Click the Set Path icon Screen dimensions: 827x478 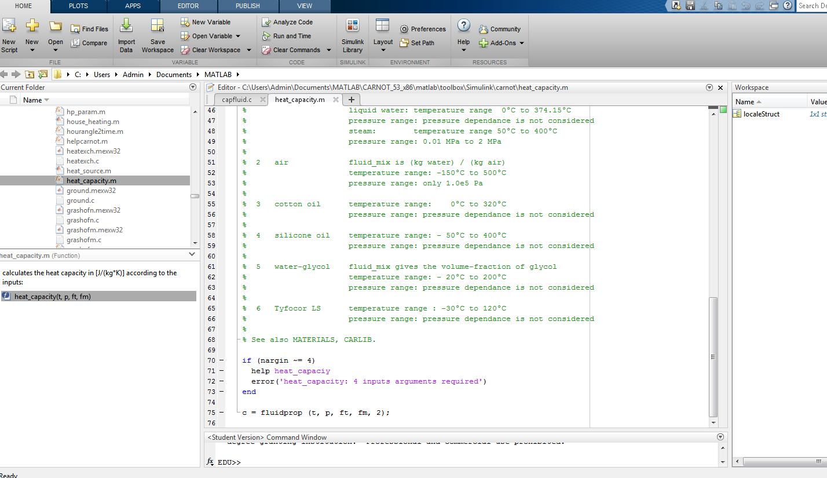(x=404, y=43)
